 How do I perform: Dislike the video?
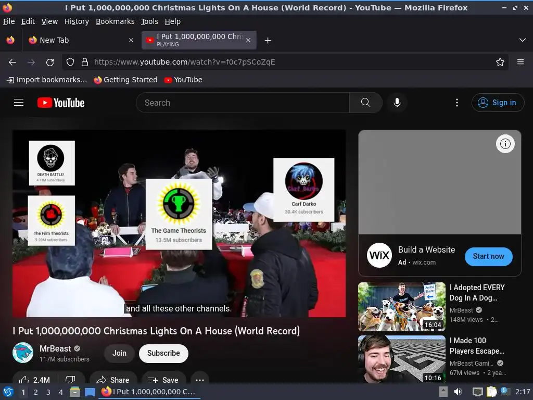[70, 380]
